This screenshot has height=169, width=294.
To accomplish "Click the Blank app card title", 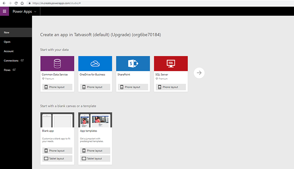I will point(48,131).
